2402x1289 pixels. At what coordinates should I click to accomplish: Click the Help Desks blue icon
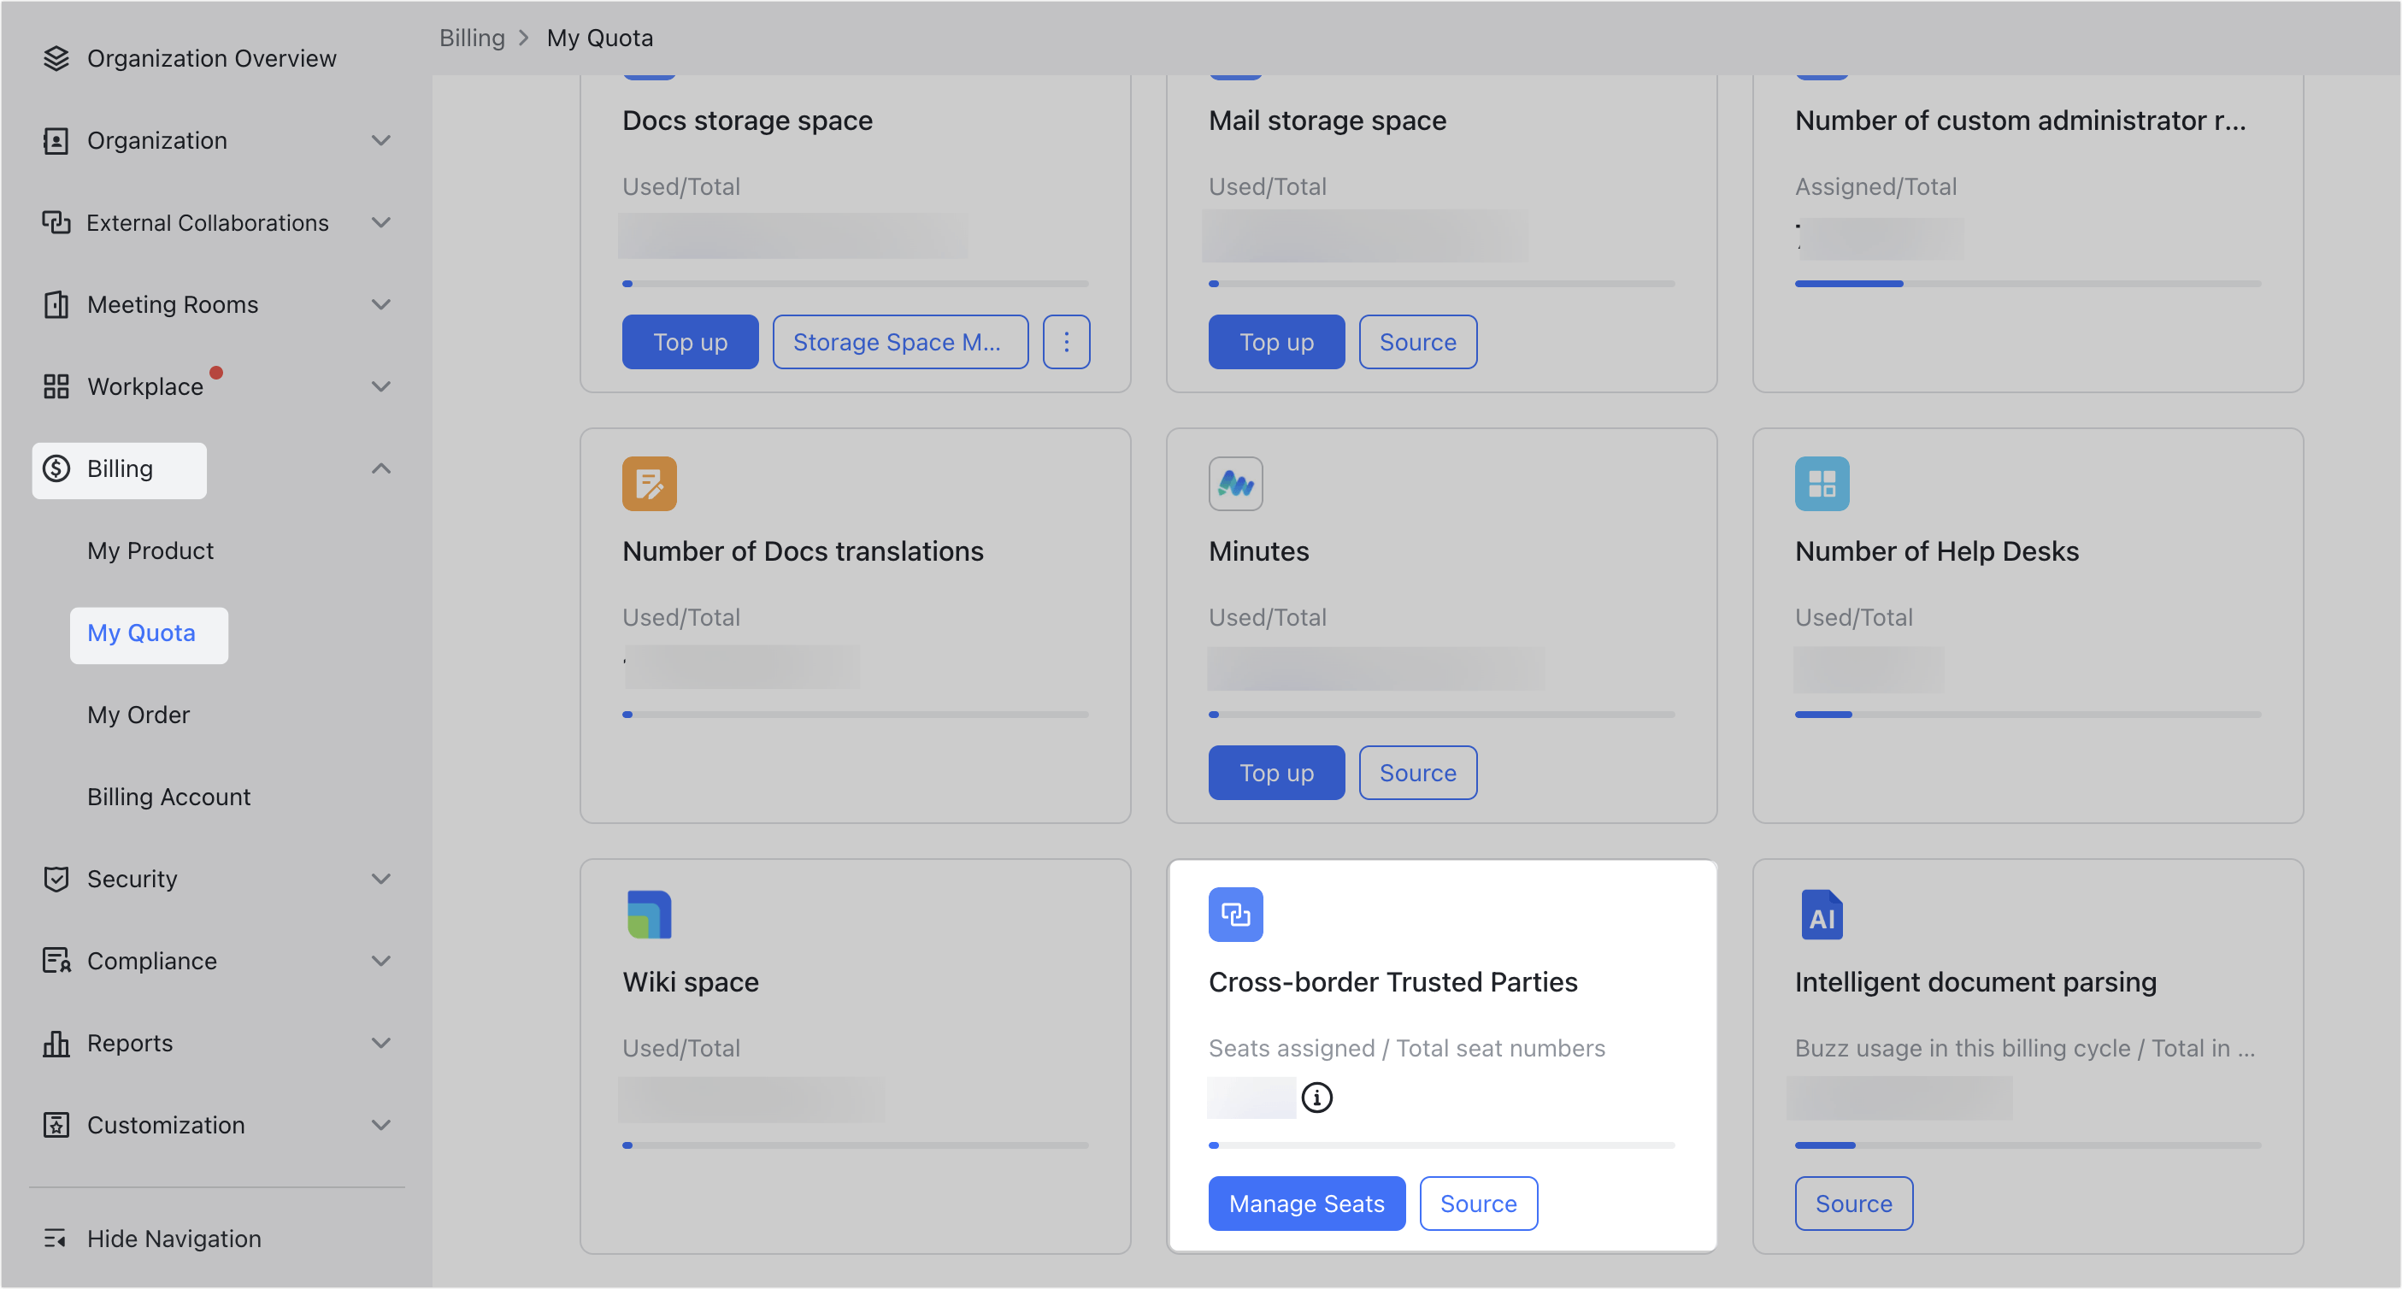1822,483
